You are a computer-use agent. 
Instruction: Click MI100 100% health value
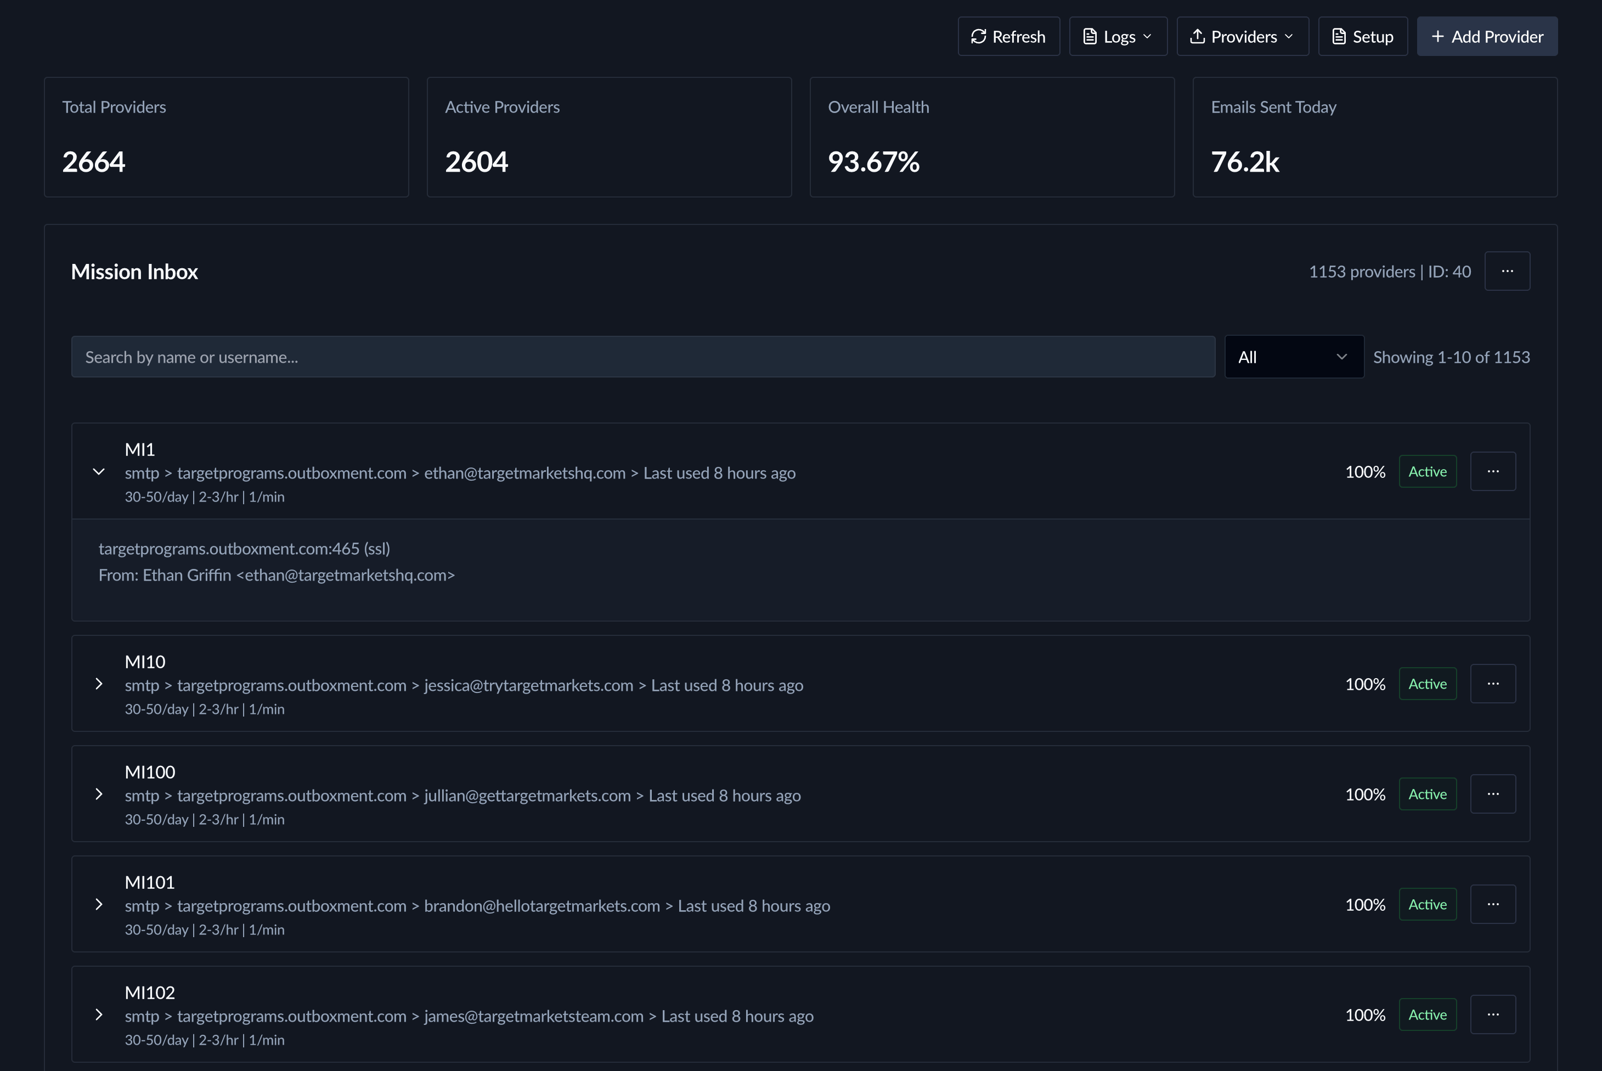[x=1365, y=794]
